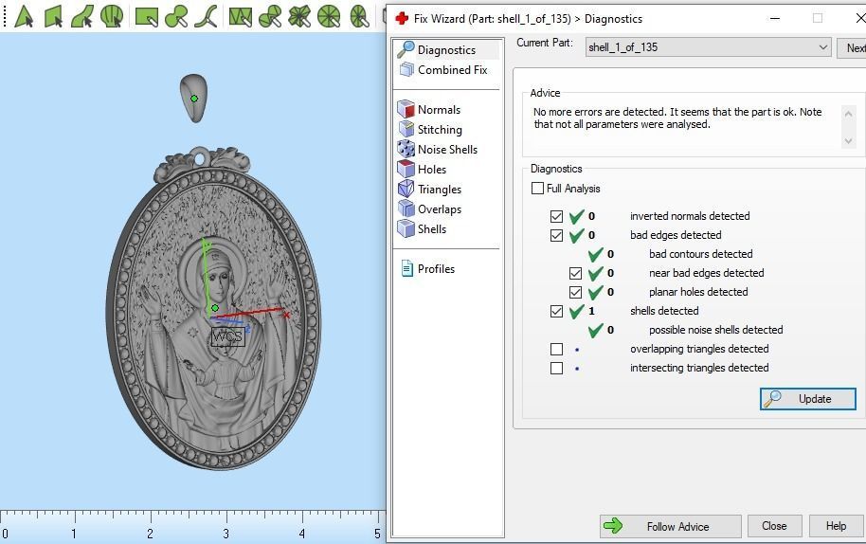Click the green origin point on pendant
The height and width of the screenshot is (544, 866).
215,308
